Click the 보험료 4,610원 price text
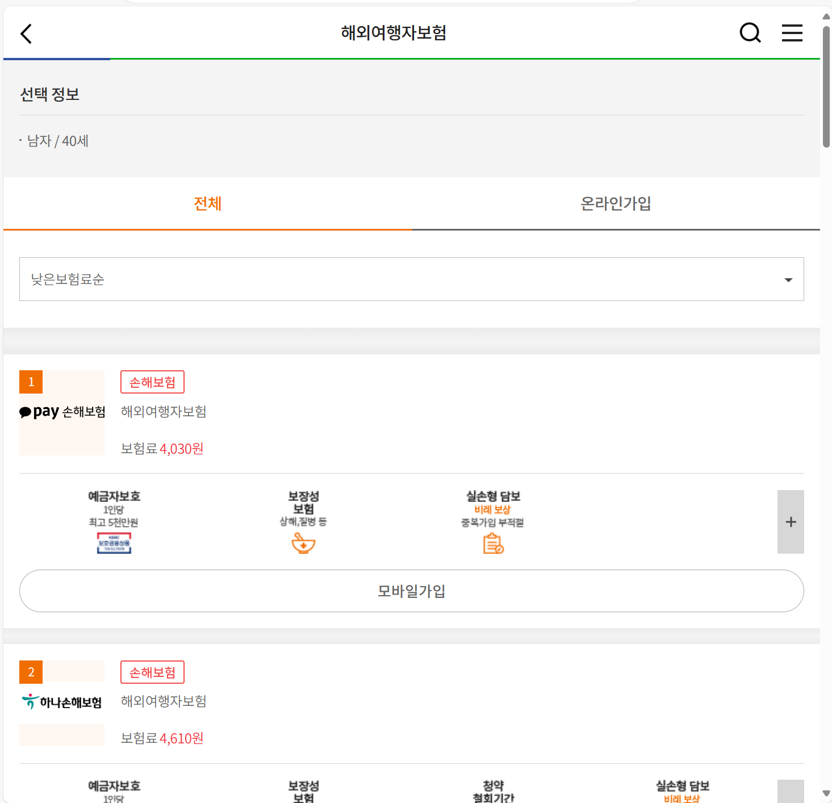The height and width of the screenshot is (803, 832). point(162,738)
